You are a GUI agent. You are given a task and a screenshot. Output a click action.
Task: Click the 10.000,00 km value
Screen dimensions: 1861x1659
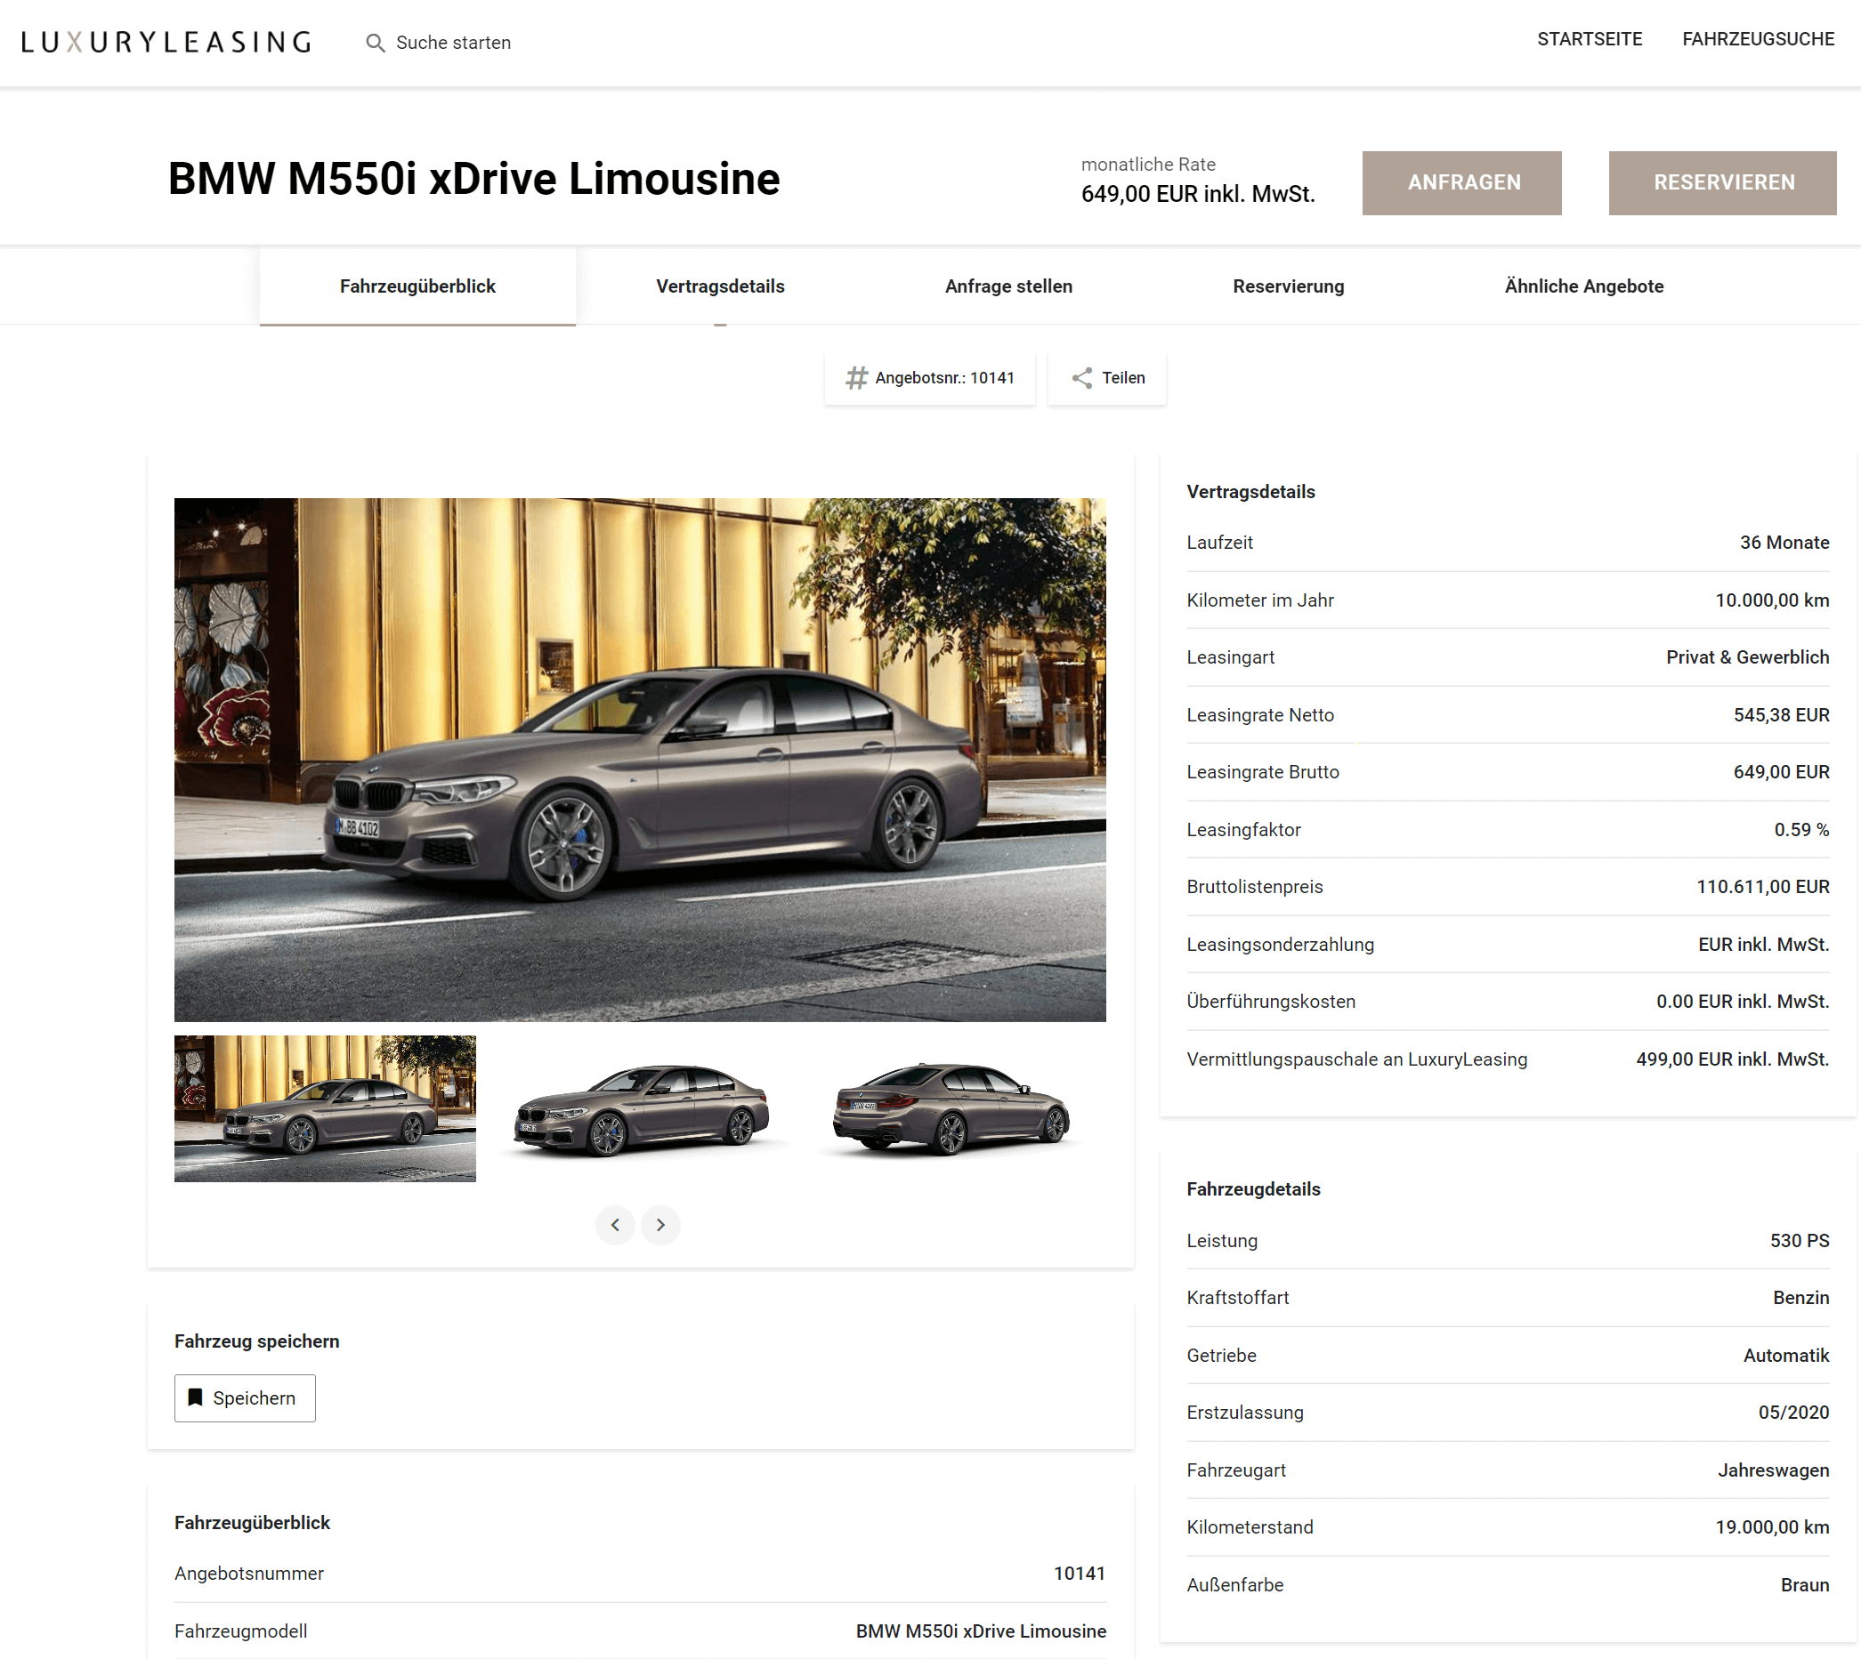1773,600
